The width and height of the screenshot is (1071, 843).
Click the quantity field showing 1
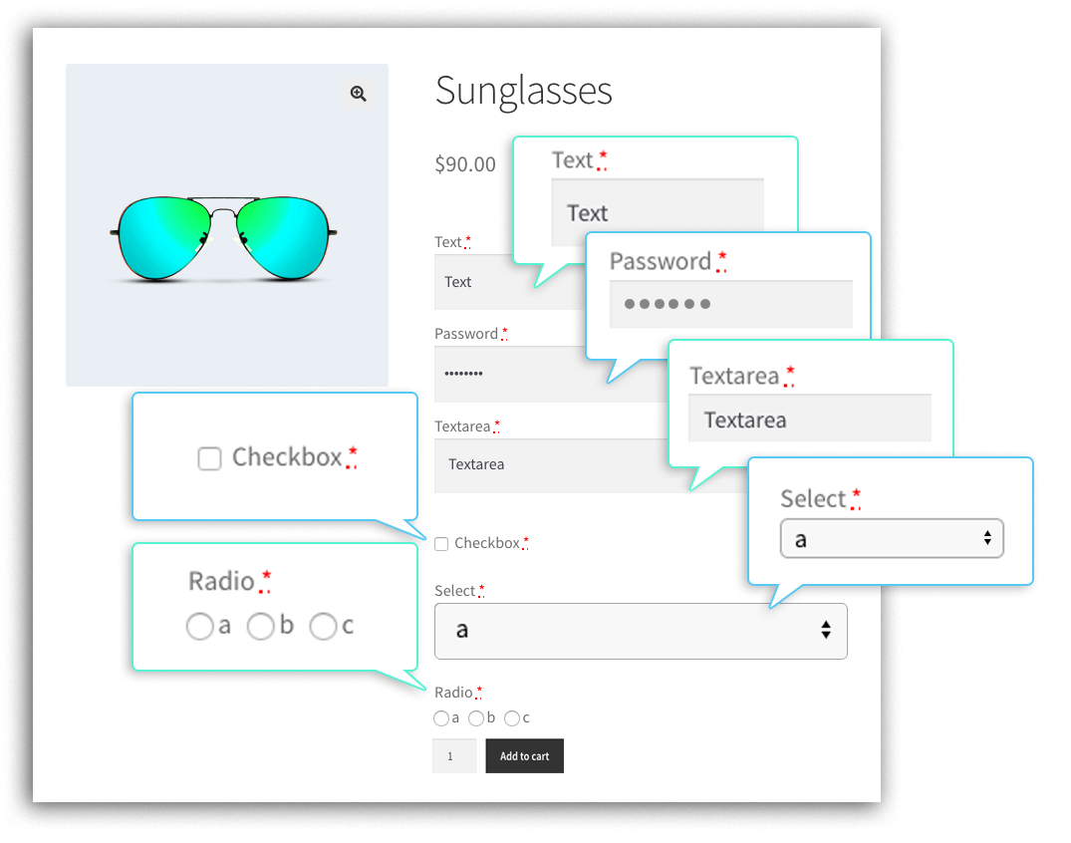click(x=454, y=756)
